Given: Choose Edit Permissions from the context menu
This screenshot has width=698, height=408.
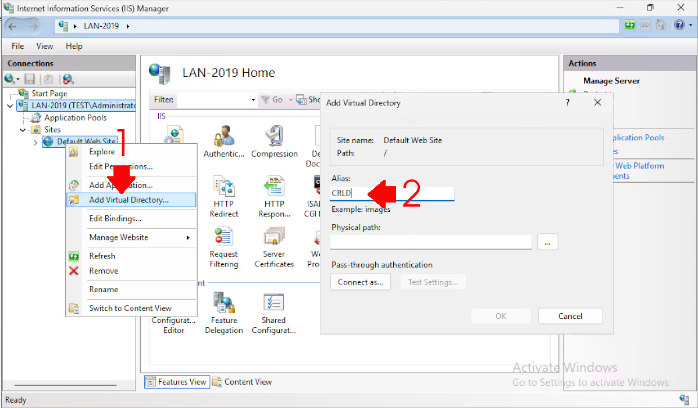Looking at the screenshot, I should pos(131,166).
